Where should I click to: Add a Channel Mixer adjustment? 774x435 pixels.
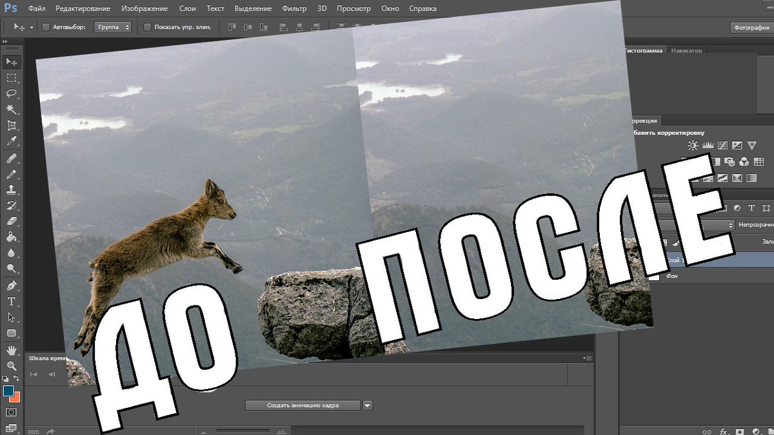pyautogui.click(x=744, y=162)
